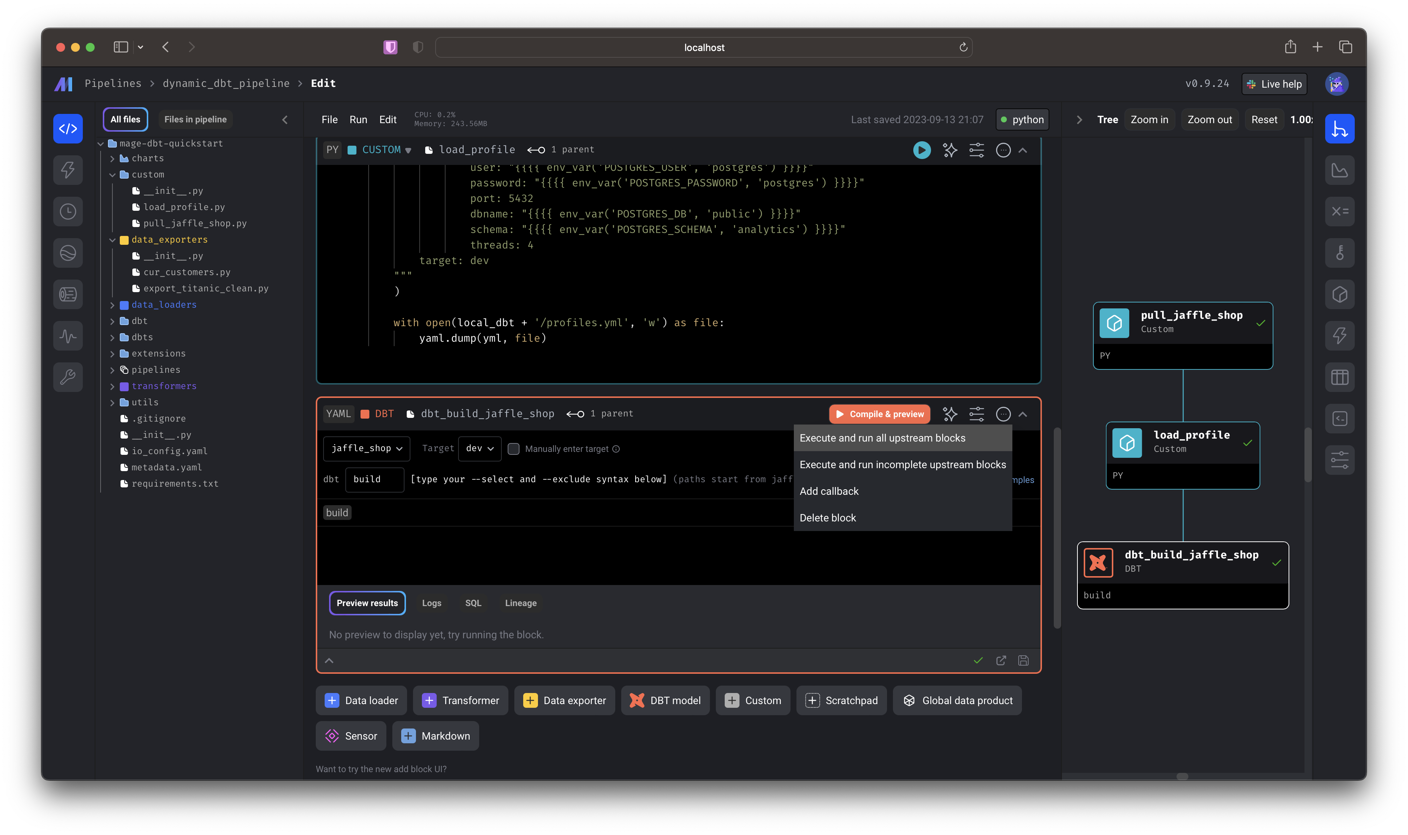
Task: Choose Delete block from menu
Action: coord(902,518)
